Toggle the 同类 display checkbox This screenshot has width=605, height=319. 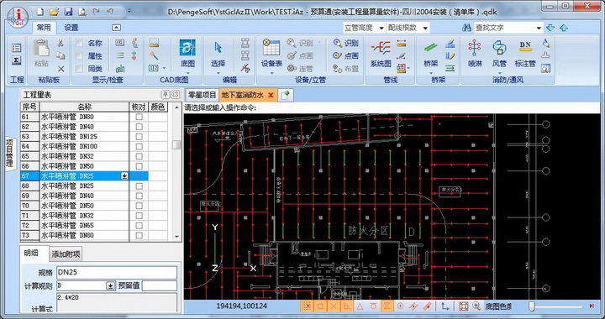tap(79, 69)
